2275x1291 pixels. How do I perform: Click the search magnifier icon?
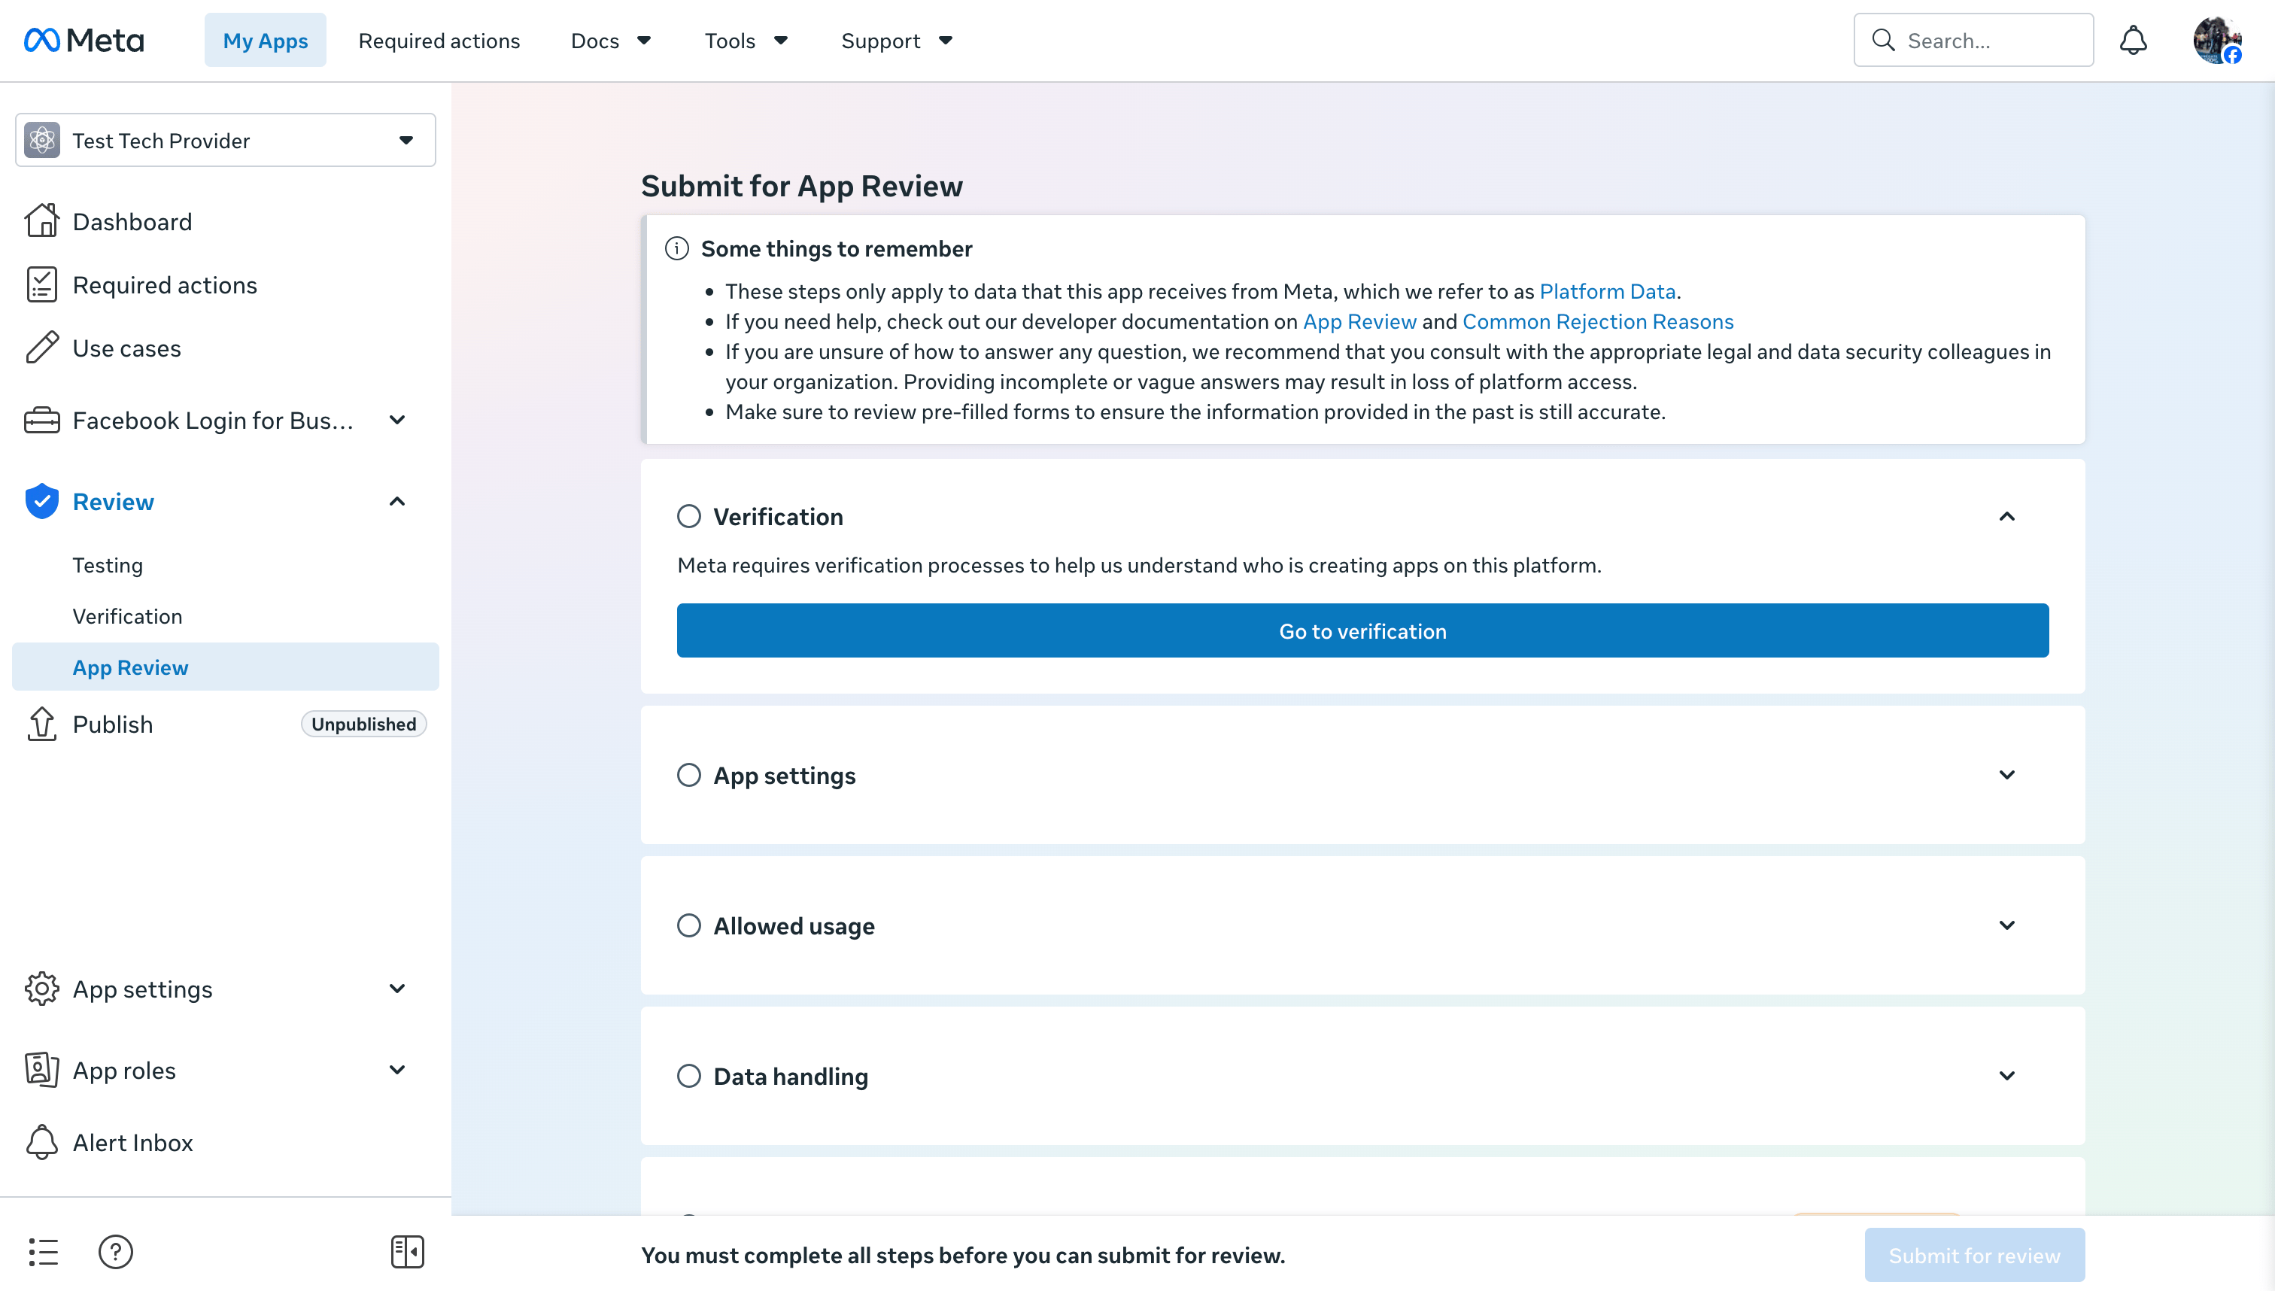pyautogui.click(x=1883, y=41)
